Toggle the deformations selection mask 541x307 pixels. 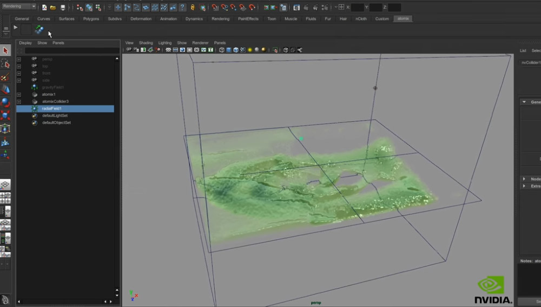[155, 7]
